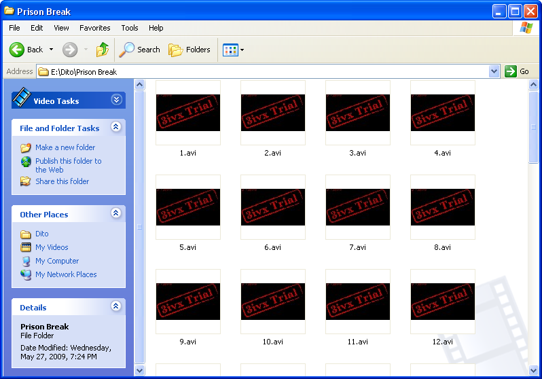Click the Share this folder icon
The image size is (542, 379).
[x=26, y=181]
